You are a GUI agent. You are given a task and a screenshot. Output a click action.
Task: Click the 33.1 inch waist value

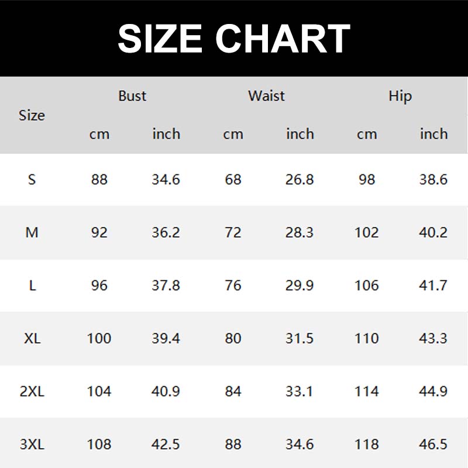[300, 391]
